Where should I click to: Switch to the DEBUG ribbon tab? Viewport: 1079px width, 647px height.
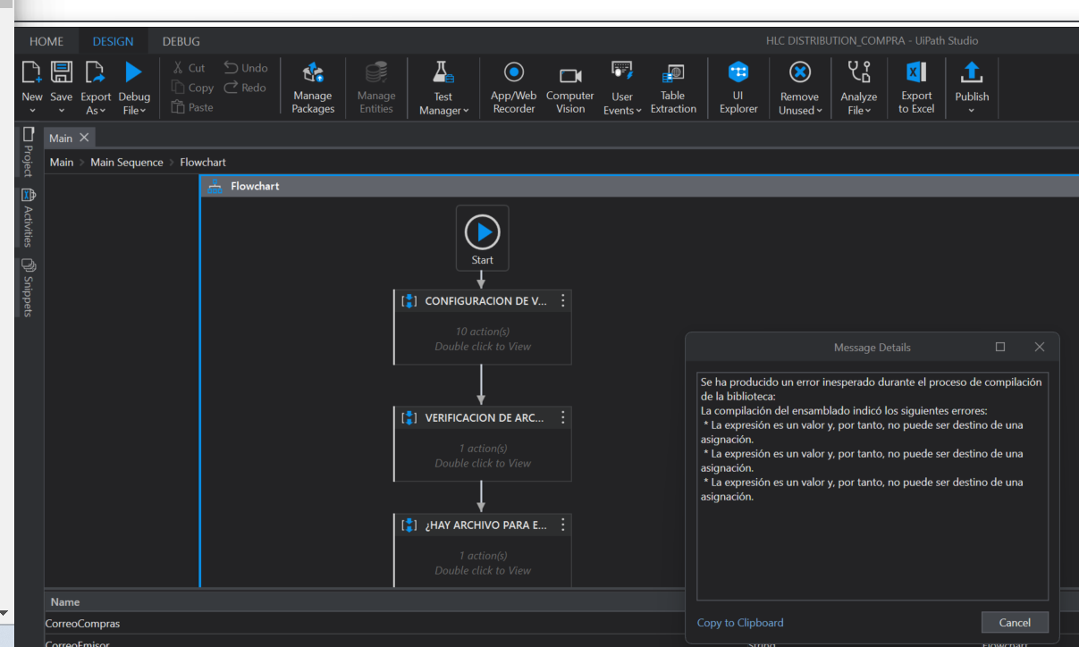point(181,41)
